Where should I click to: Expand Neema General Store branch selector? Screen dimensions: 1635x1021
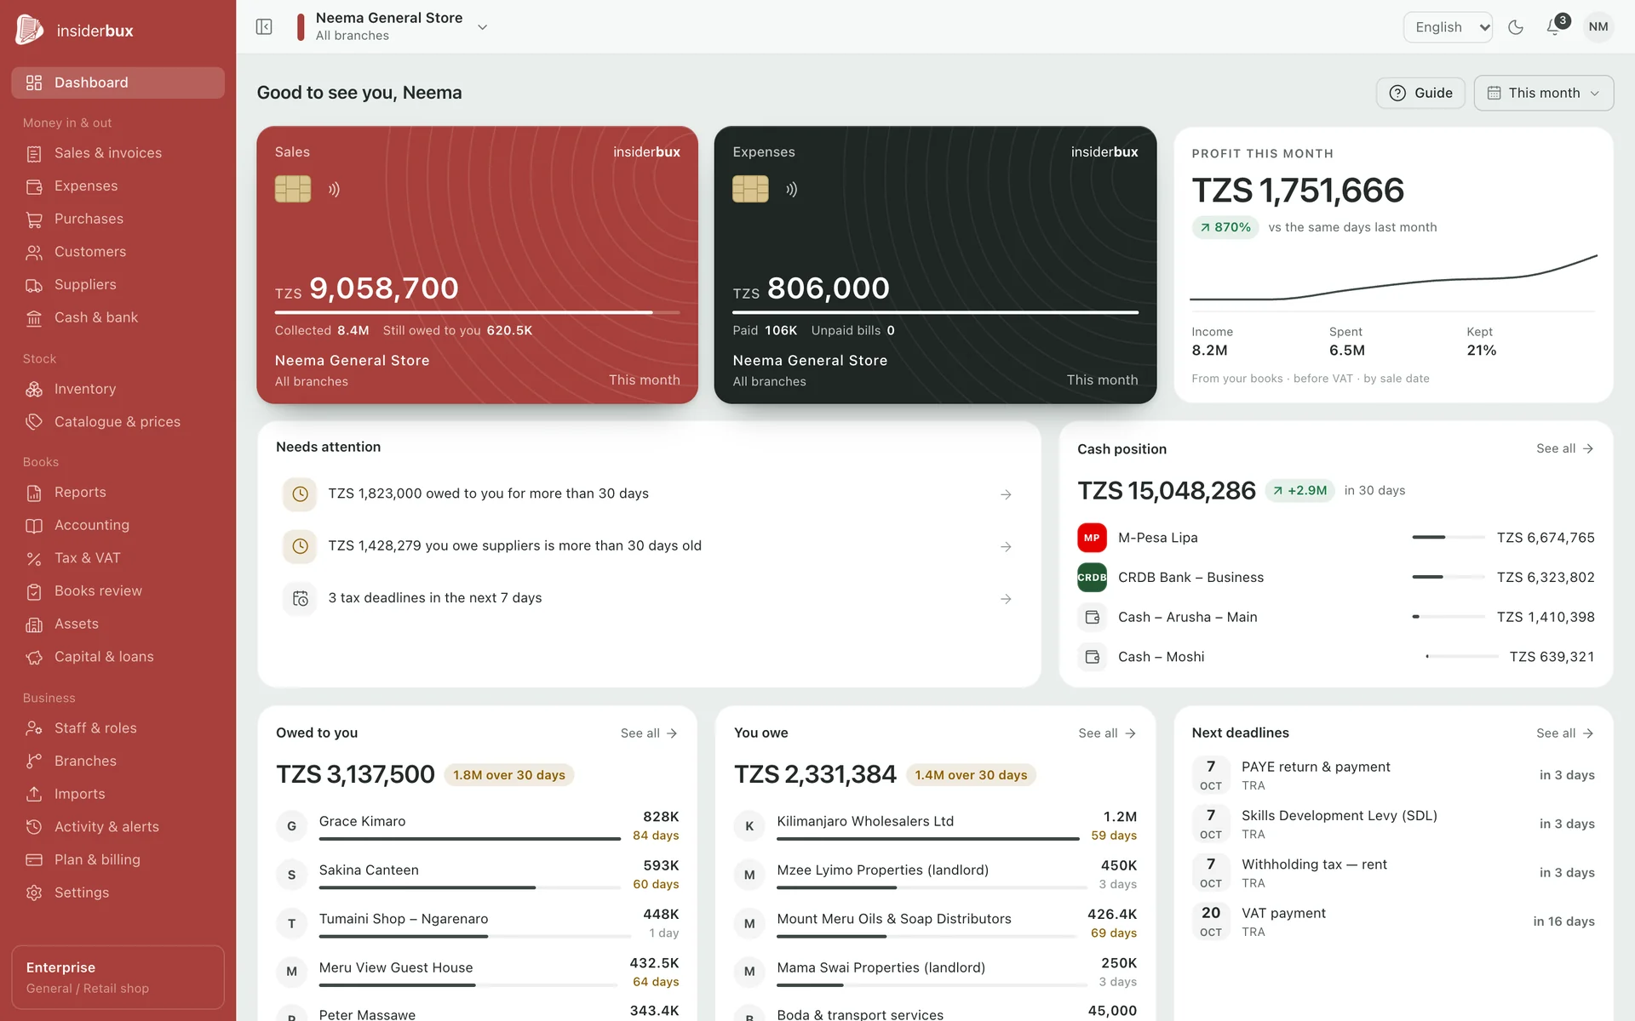pos(393,26)
